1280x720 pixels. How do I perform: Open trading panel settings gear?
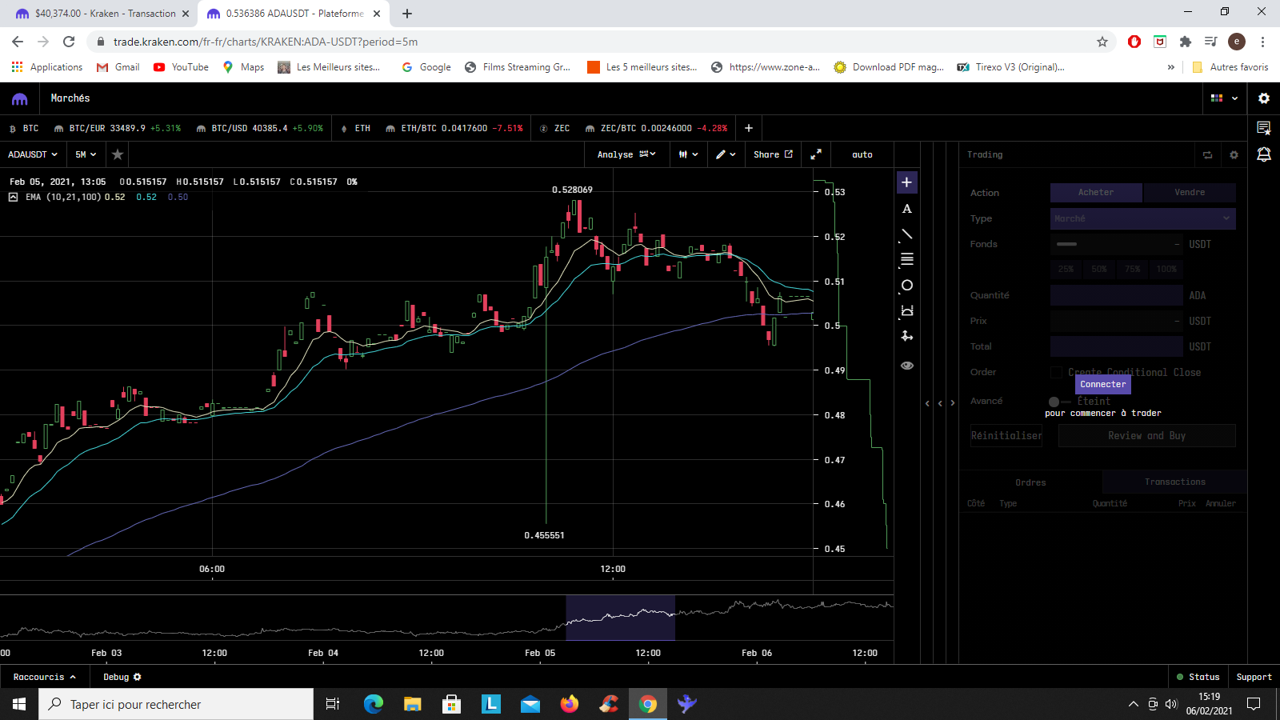pos(1234,155)
